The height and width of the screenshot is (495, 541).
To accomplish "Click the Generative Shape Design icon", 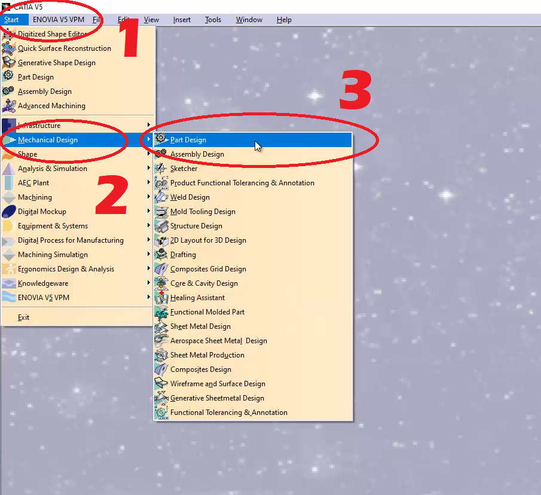I will (8, 63).
